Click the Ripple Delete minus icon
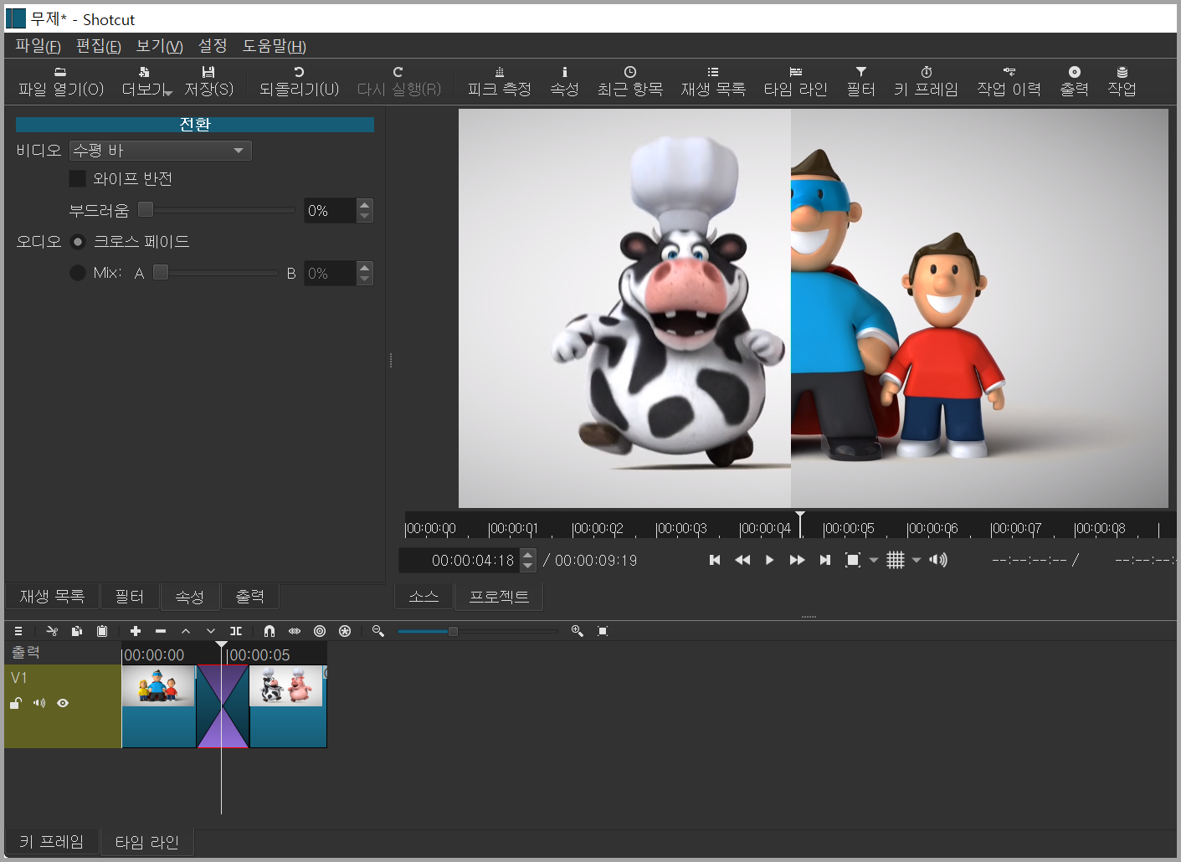1181x862 pixels. pyautogui.click(x=161, y=631)
